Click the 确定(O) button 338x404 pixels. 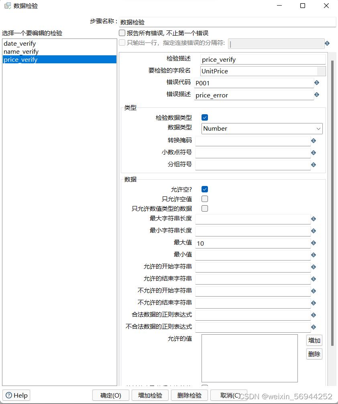tap(110, 395)
